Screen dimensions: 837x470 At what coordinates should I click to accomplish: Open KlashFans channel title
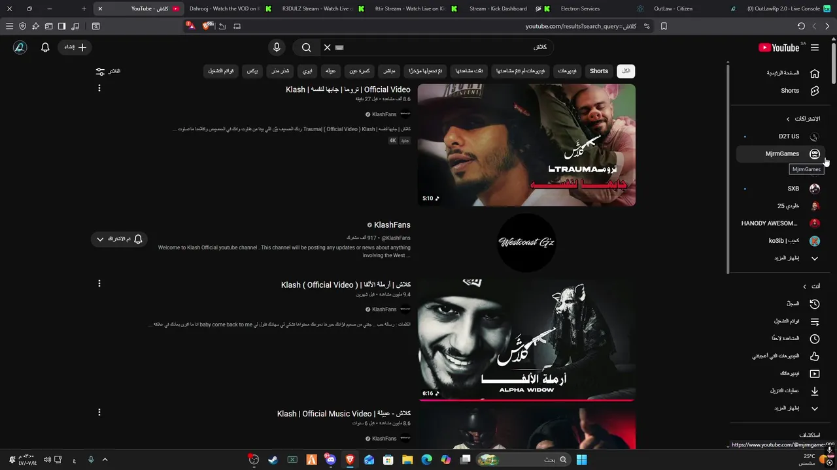tap(392, 225)
